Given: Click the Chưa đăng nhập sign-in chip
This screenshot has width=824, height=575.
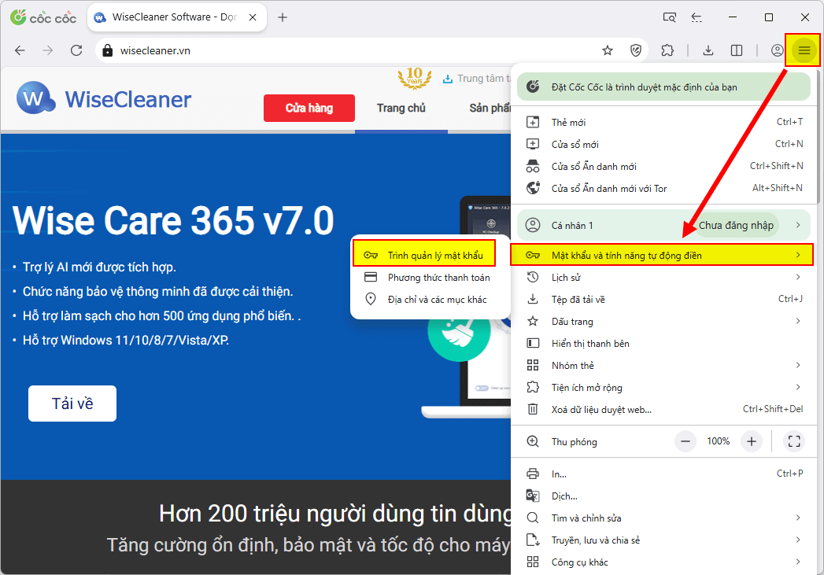Looking at the screenshot, I should pos(736,225).
